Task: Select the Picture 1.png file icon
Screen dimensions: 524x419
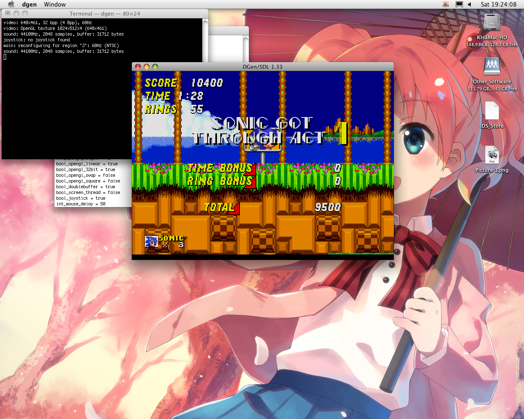Action: 492,155
